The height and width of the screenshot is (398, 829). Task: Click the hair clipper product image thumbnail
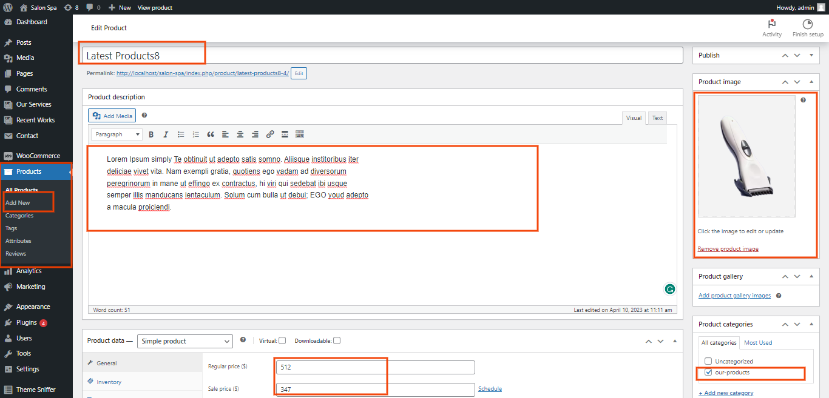pos(746,156)
